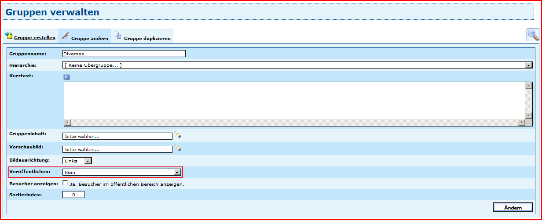Click the Kurztext editor icon

click(67, 77)
